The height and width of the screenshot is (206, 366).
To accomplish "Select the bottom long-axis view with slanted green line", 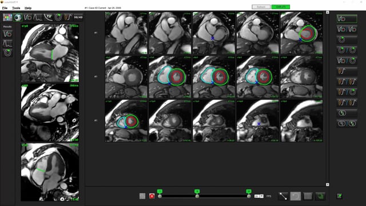I will 50,172.
